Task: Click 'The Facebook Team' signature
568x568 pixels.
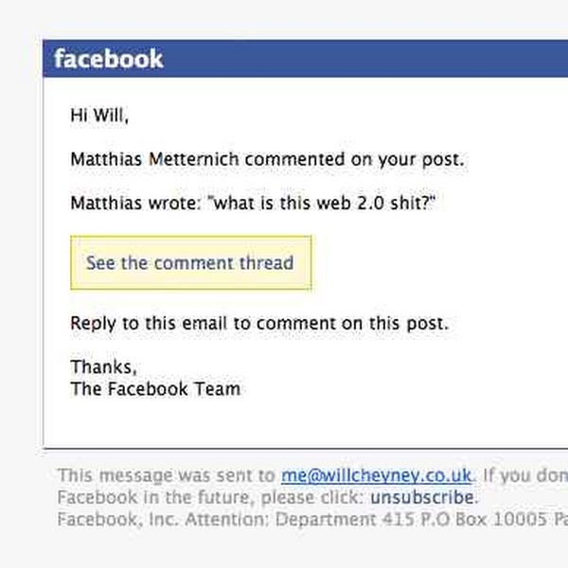Action: (x=155, y=388)
